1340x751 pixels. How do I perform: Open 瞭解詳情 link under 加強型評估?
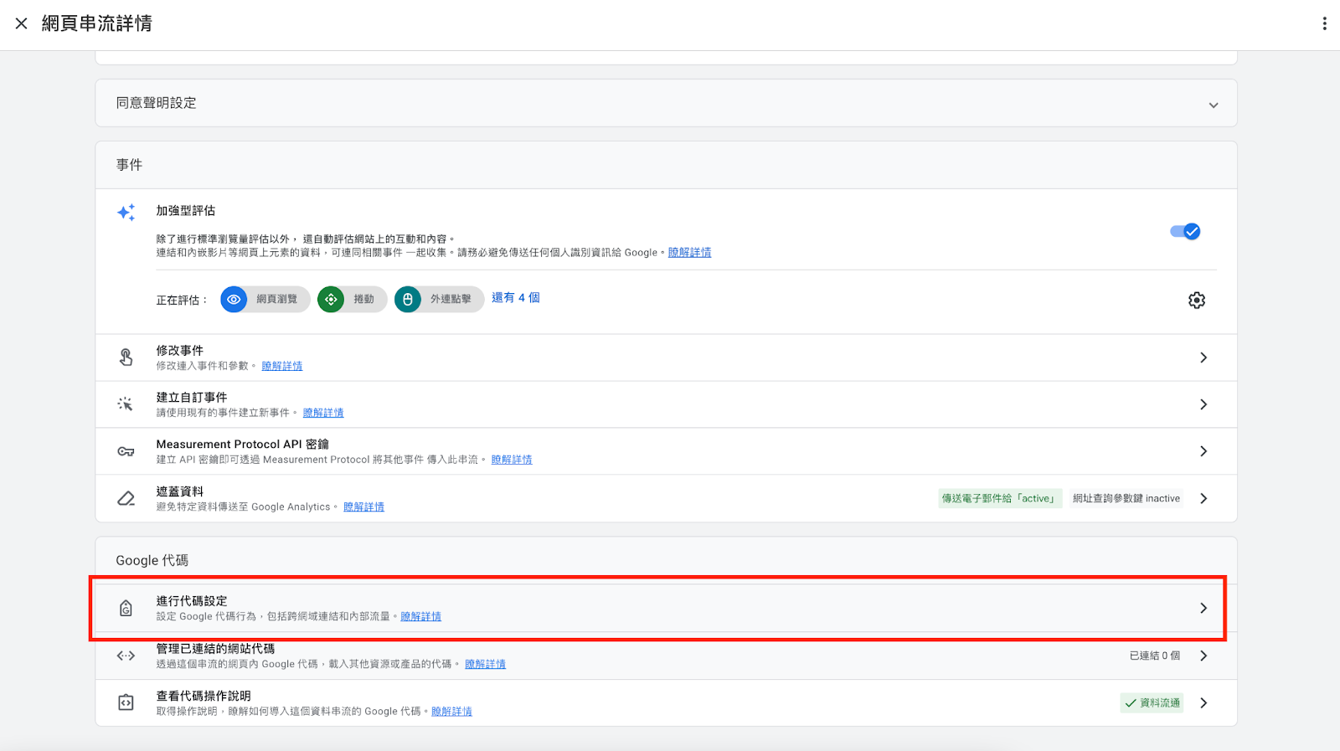[689, 252]
